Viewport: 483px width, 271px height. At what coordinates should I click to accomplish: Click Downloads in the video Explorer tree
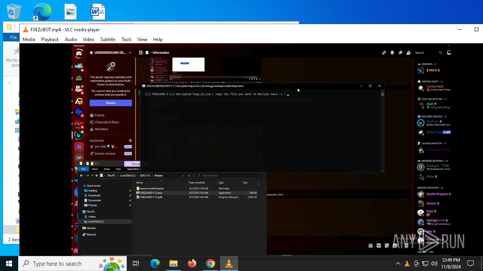94,195
